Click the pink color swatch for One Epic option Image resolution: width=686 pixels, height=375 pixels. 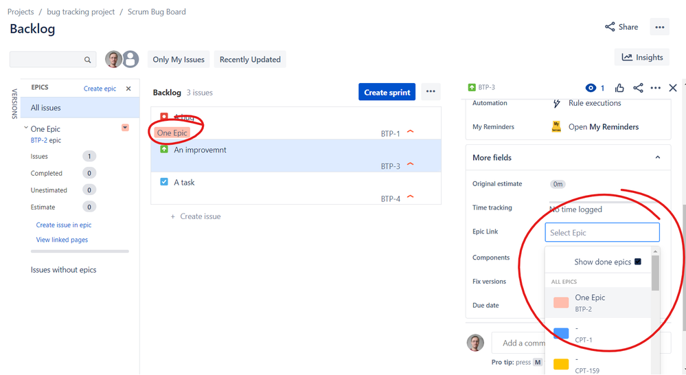(x=561, y=302)
